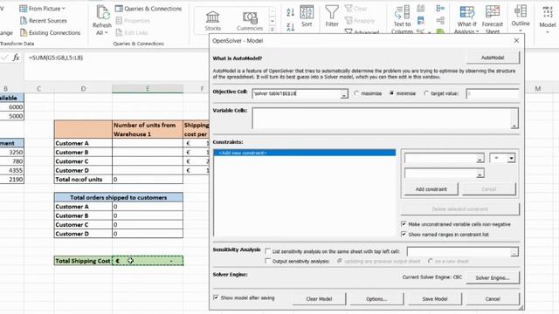This screenshot has height=314, width=559.
Task: Click the AutoModel button
Action: (493, 58)
